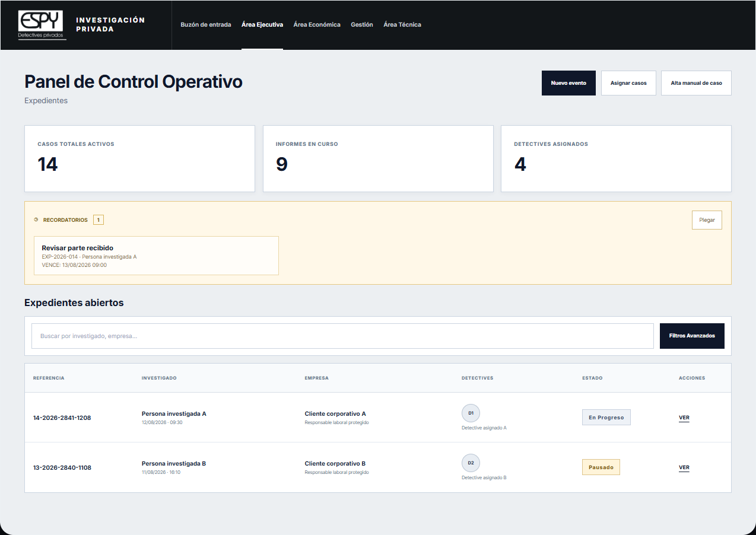Open the Área Económica tab
This screenshot has width=756, height=535.
(x=317, y=25)
